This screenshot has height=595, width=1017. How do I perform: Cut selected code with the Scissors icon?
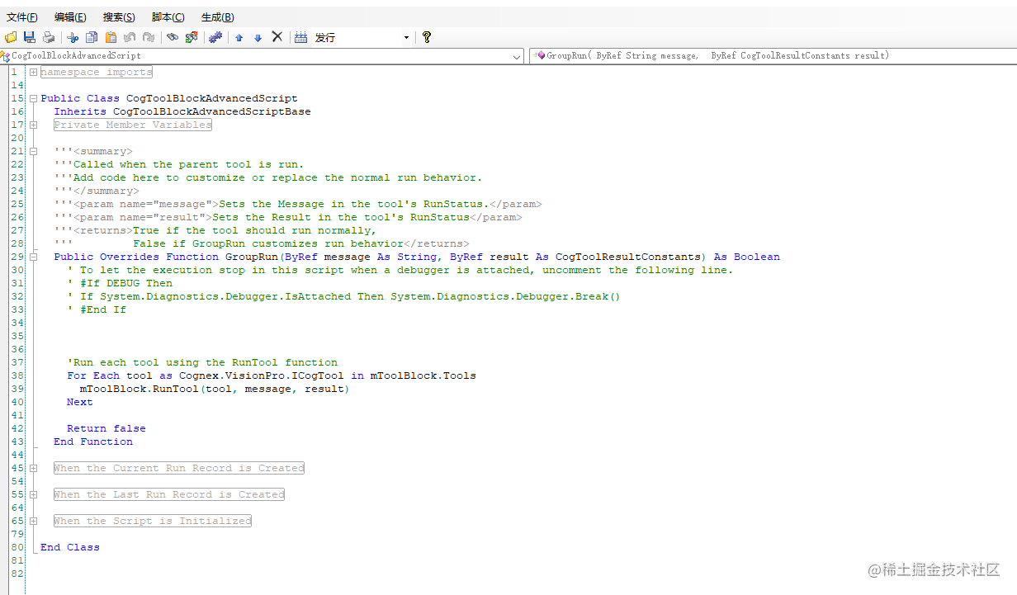click(71, 36)
